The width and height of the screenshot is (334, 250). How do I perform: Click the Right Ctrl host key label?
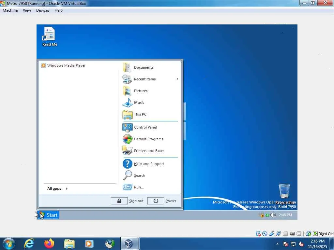pos(326,234)
